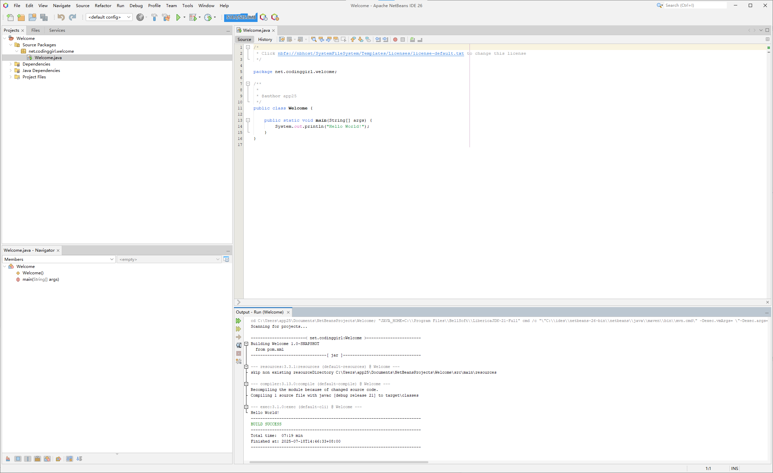Click the Undo toolbar icon
The height and width of the screenshot is (473, 773).
(x=61, y=17)
